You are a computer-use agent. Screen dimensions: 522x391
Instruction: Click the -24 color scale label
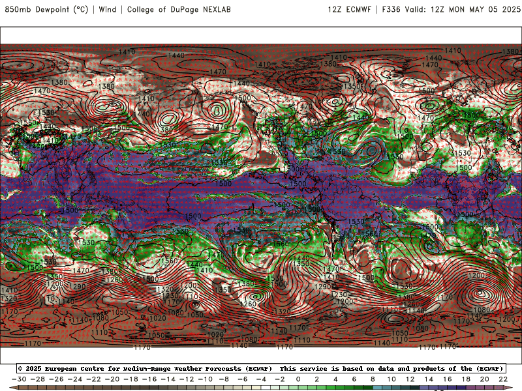pos(75,379)
